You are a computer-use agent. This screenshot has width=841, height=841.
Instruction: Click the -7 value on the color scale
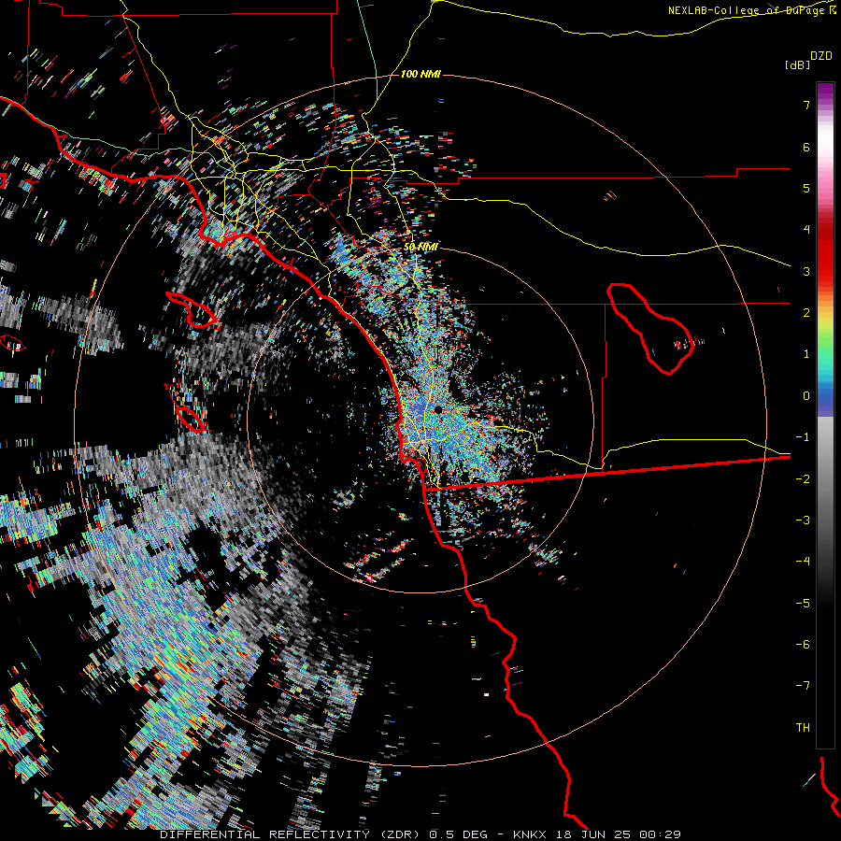(x=803, y=686)
